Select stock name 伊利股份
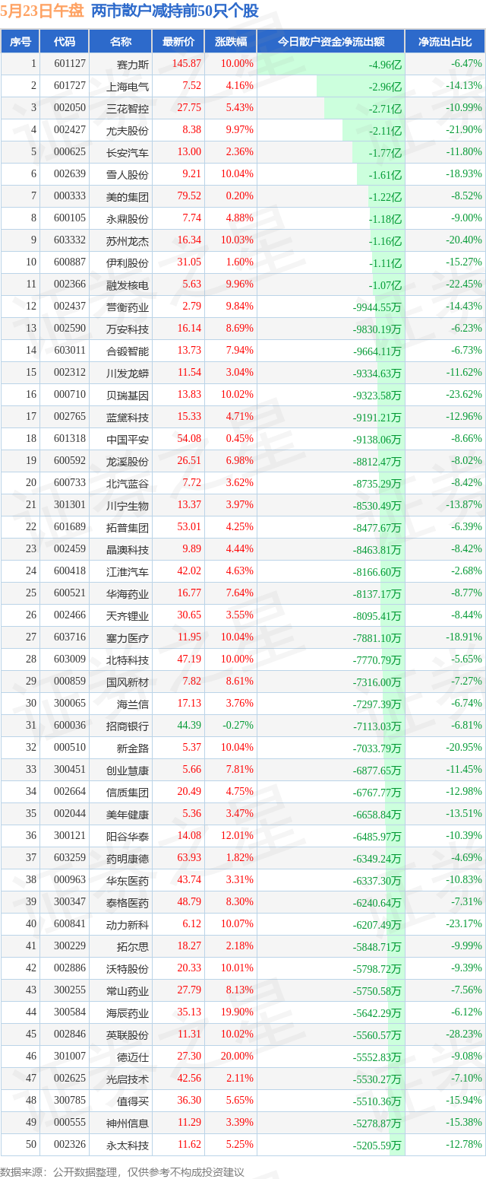Image resolution: width=486 pixels, height=1179 pixels. click(x=128, y=262)
